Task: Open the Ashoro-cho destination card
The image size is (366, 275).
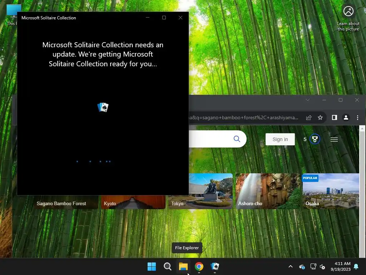Action: click(268, 191)
